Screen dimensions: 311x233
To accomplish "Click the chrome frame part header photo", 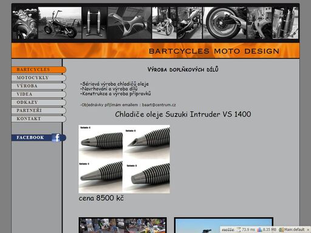I will (129, 23).
